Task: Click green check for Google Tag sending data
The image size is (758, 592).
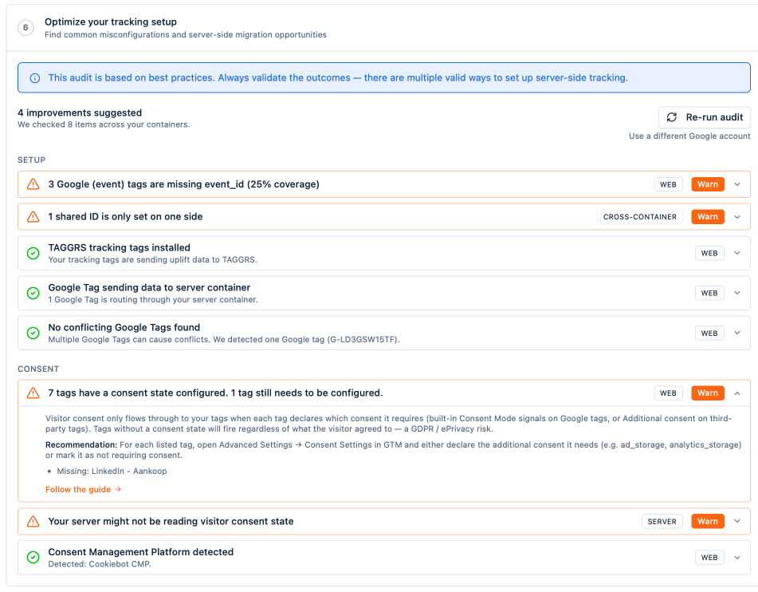Action: coord(33,293)
